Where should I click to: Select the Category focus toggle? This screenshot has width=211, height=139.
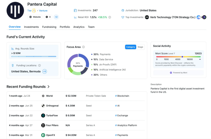(x=130, y=47)
